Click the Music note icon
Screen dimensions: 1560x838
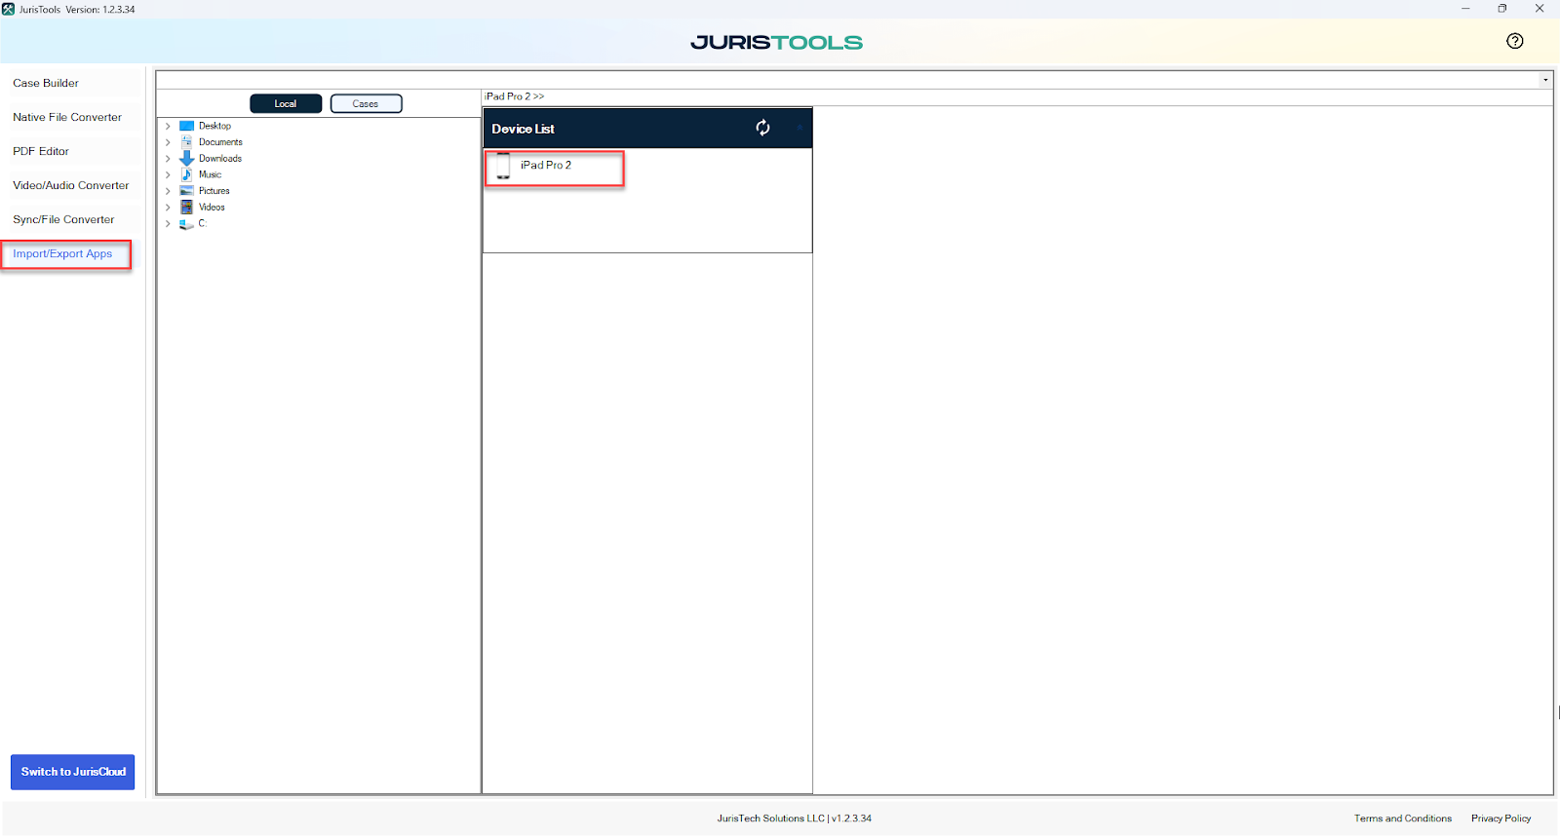(186, 174)
